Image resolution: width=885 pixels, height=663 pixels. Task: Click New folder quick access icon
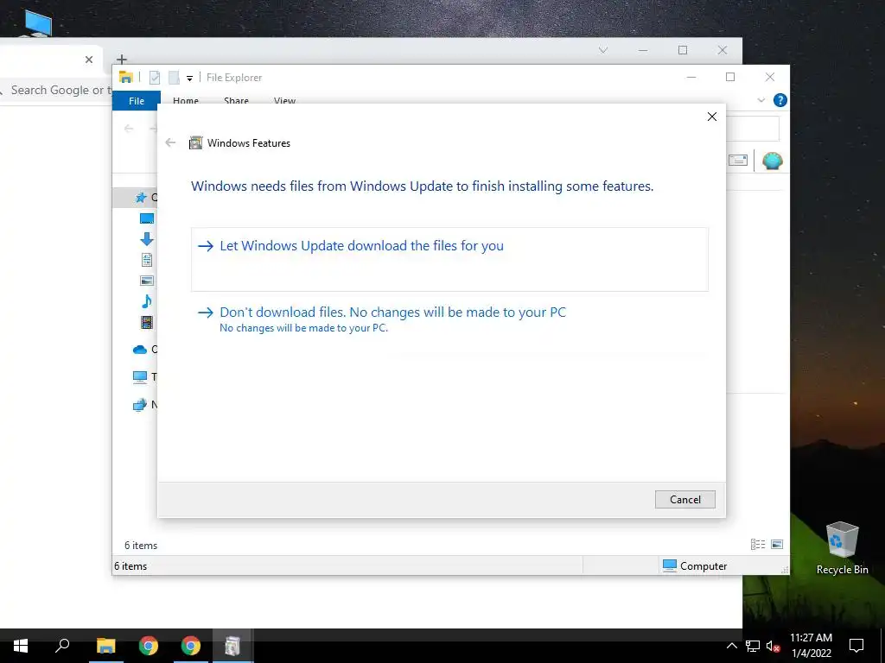(x=174, y=77)
